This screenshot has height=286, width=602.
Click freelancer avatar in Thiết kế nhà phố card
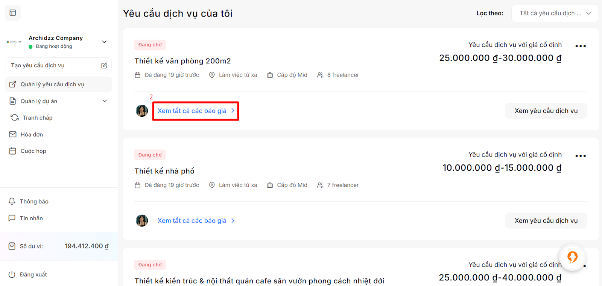(x=142, y=221)
